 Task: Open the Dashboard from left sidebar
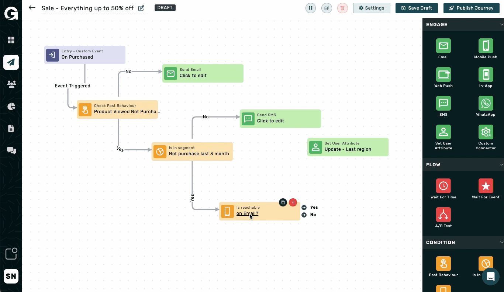click(x=11, y=40)
